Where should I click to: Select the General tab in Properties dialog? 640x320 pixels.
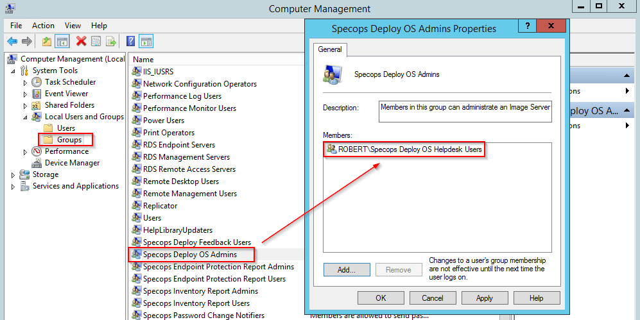[330, 49]
